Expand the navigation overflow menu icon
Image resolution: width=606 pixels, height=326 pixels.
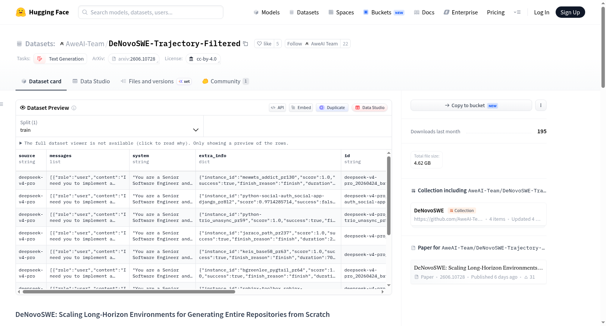click(517, 12)
